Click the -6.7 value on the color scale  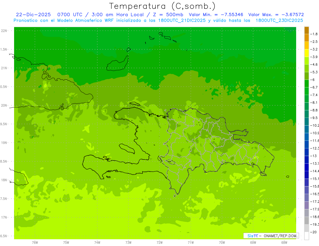(314, 87)
